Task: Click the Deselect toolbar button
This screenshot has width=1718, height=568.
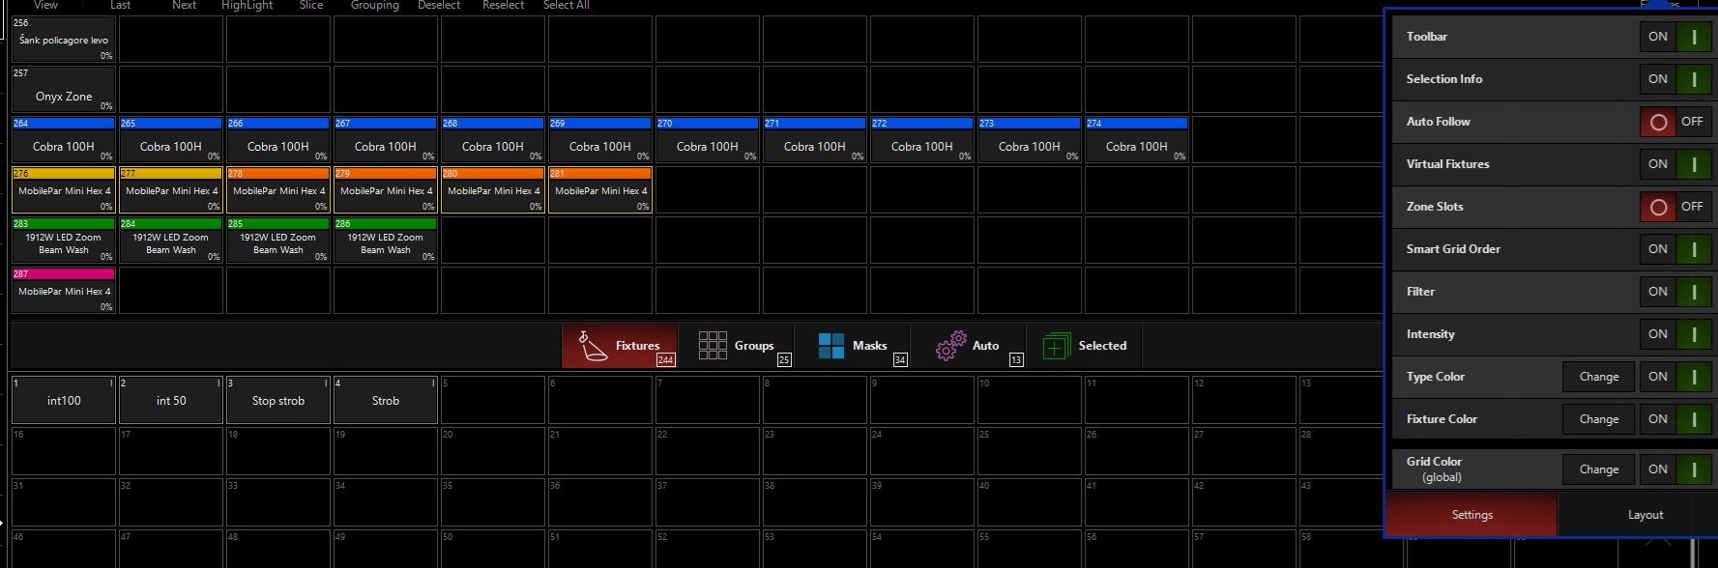Action: tap(439, 5)
